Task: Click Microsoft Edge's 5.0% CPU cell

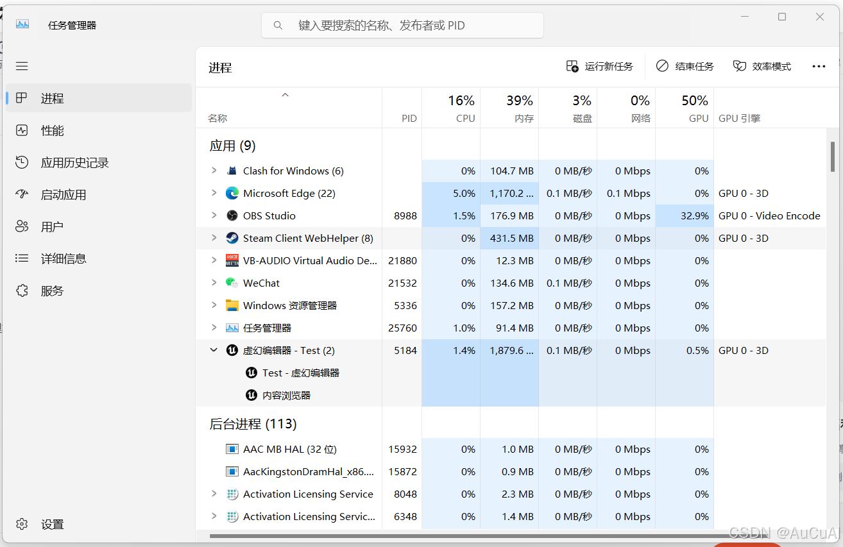Action: [451, 193]
